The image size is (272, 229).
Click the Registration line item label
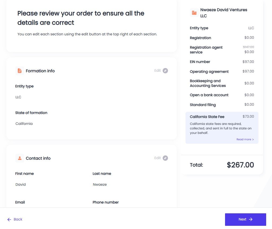(x=200, y=38)
